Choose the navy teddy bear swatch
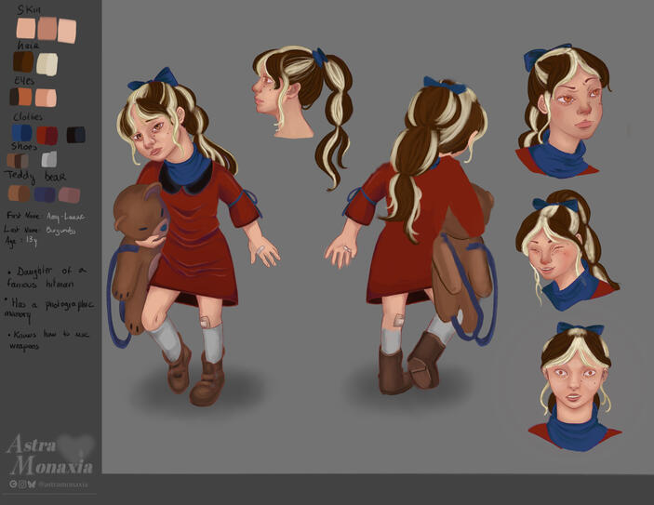654x505 pixels. [45, 194]
